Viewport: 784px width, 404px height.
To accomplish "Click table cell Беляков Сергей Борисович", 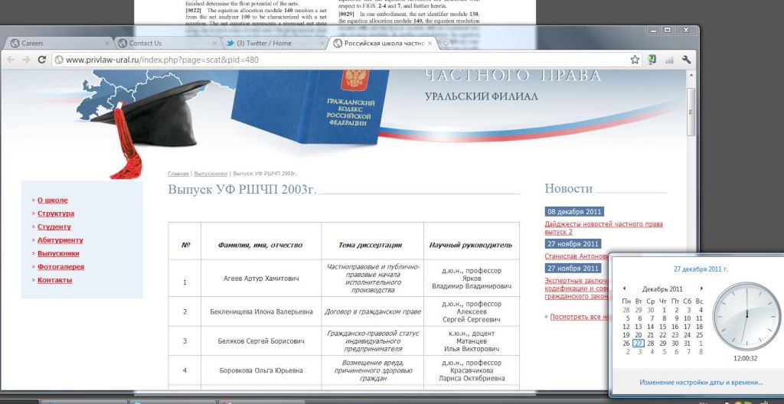I will tap(261, 341).
